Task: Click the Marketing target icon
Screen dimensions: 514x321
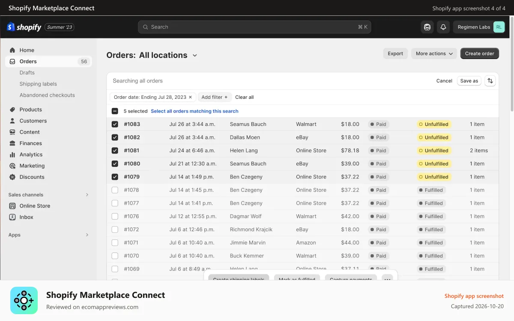Action: tap(12, 166)
